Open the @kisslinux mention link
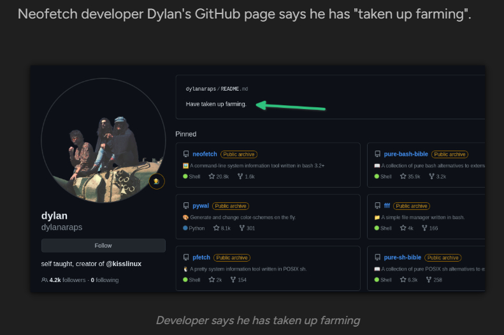 point(126,264)
